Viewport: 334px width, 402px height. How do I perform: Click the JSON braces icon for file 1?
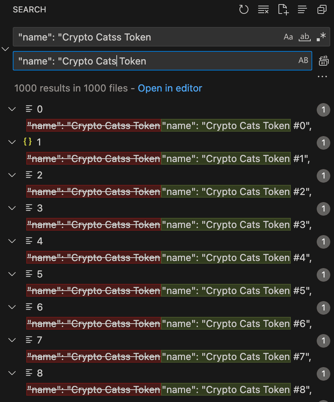click(27, 142)
